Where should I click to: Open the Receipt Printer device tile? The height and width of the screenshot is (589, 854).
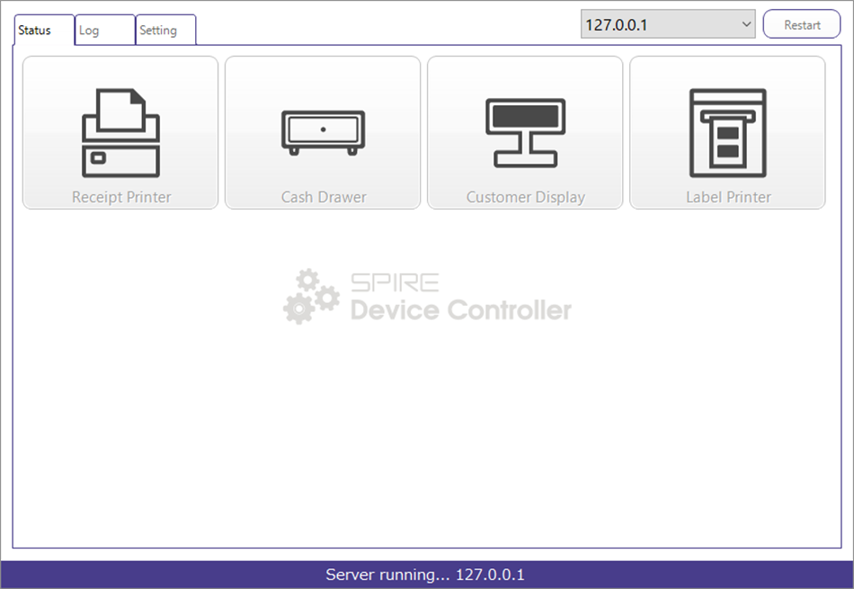coord(120,132)
